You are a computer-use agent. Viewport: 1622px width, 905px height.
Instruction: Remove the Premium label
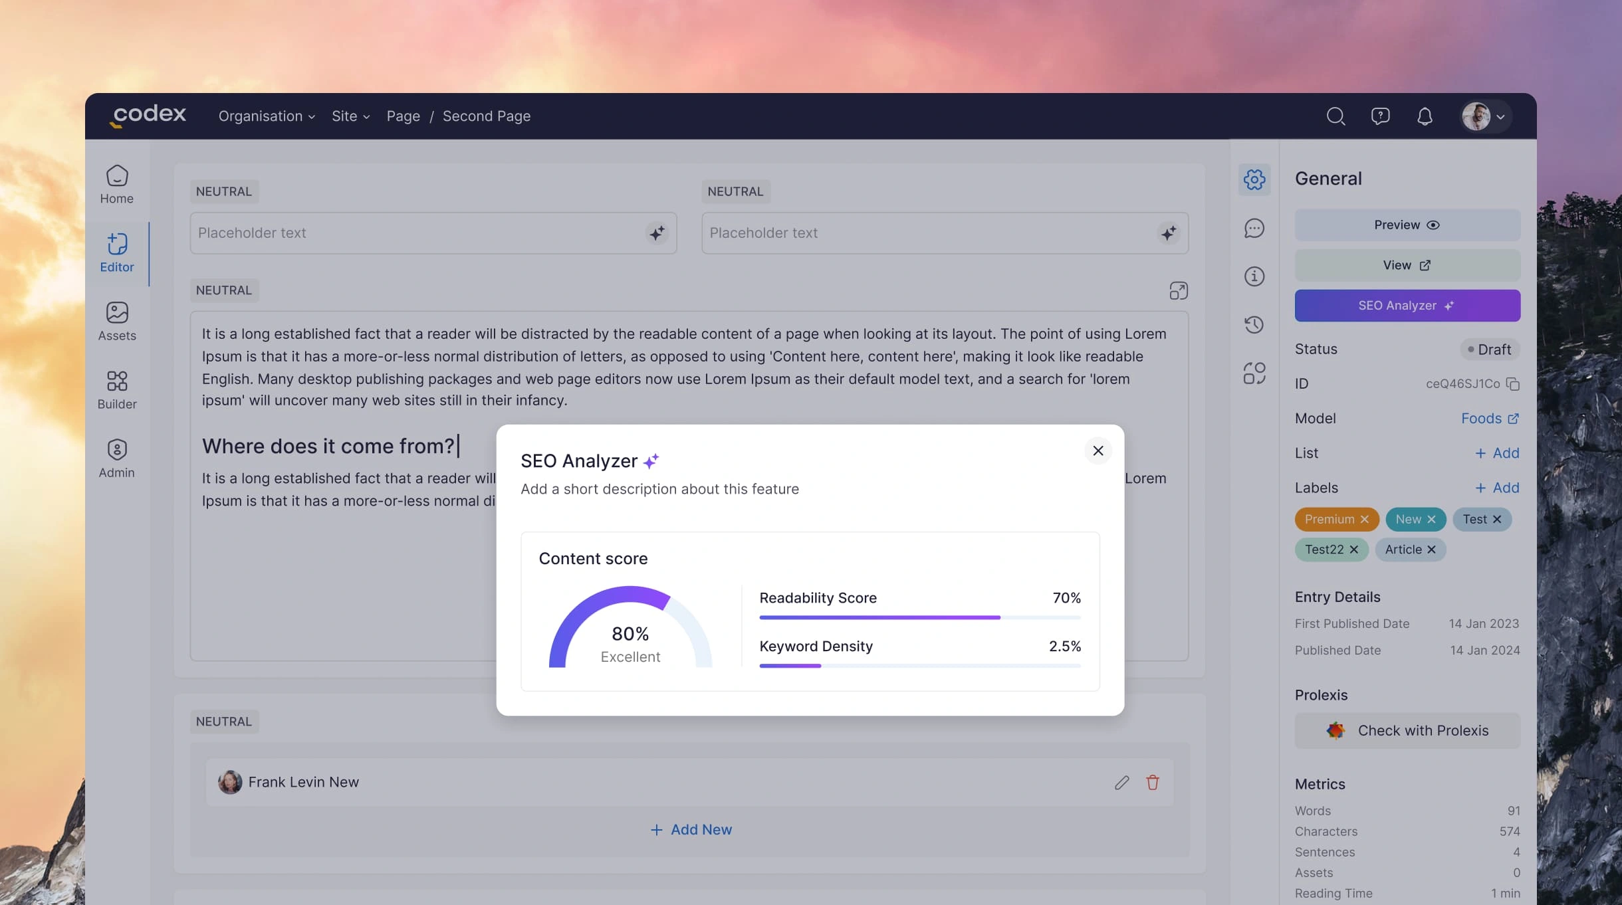click(x=1364, y=519)
